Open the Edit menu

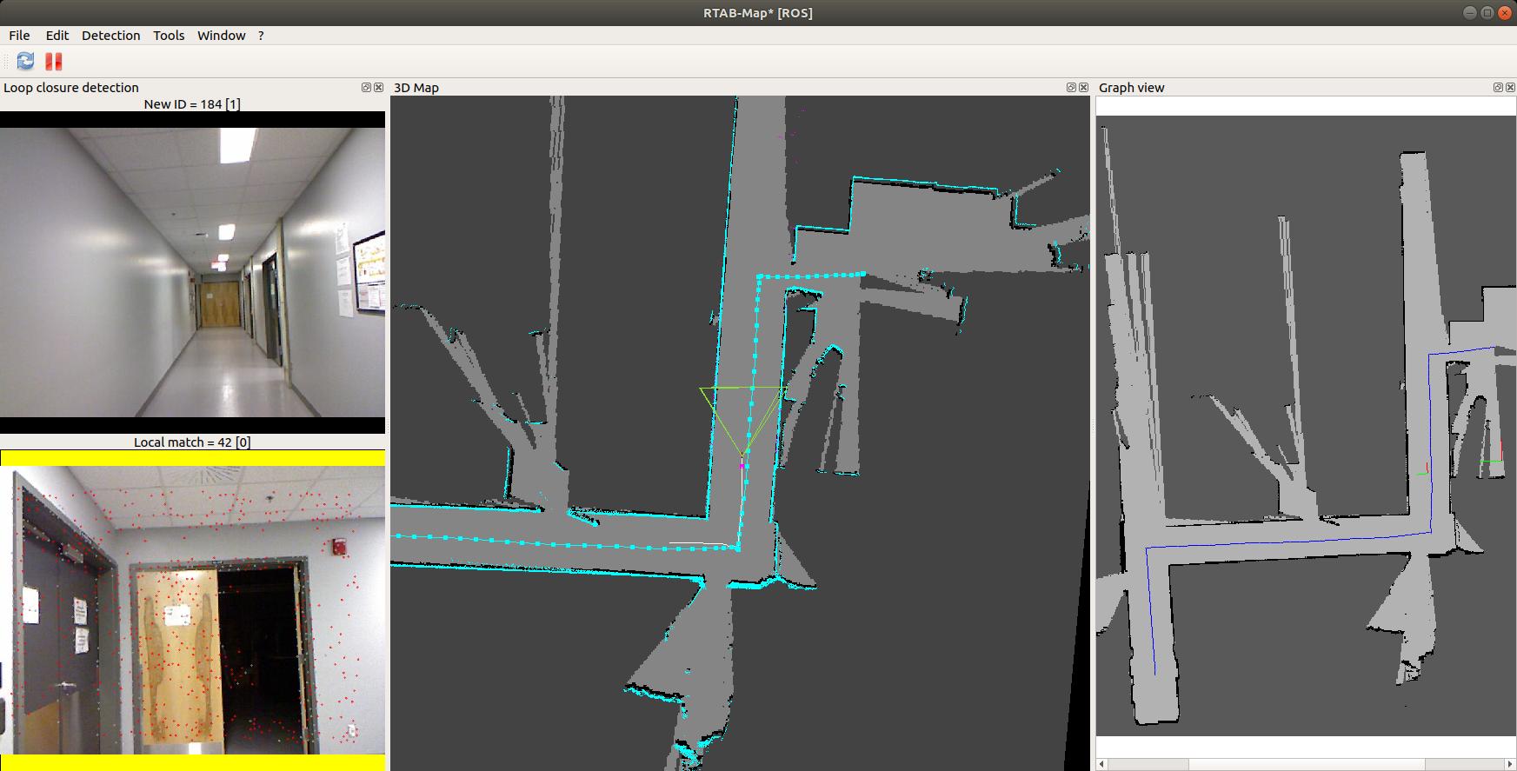click(57, 36)
